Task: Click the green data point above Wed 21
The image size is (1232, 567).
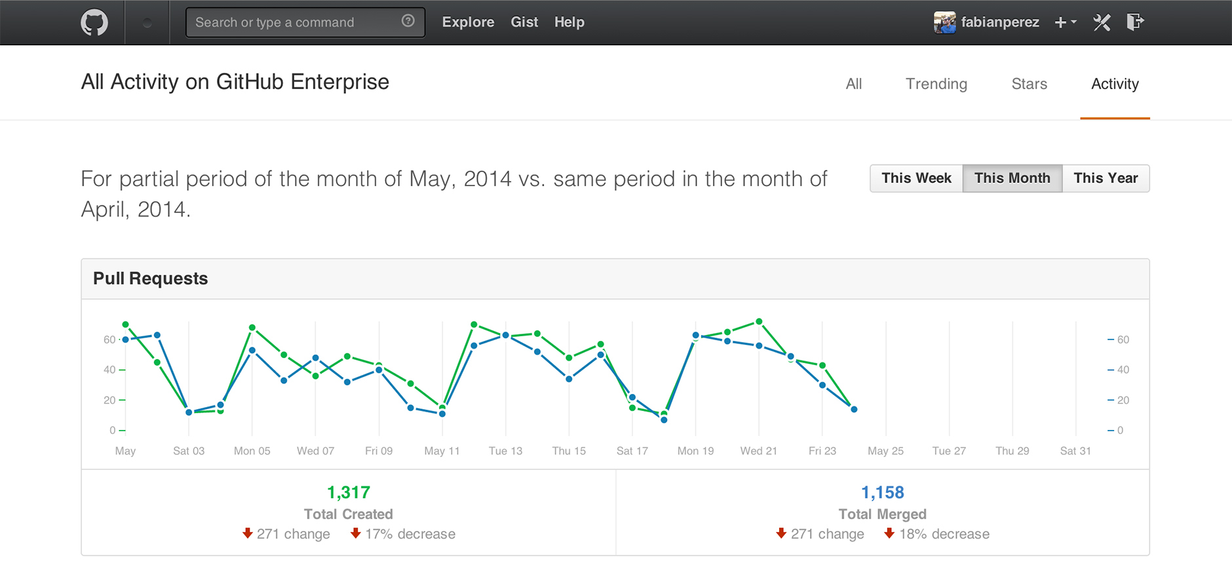Action: click(x=759, y=321)
